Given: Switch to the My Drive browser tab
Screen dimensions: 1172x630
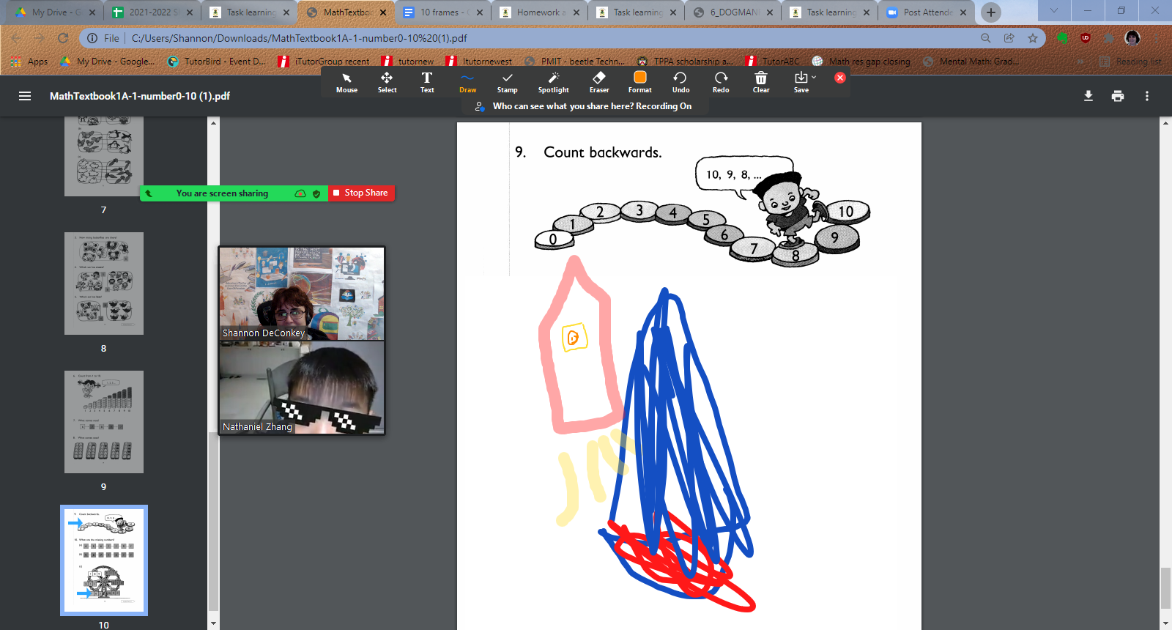Looking at the screenshot, I should click(56, 12).
